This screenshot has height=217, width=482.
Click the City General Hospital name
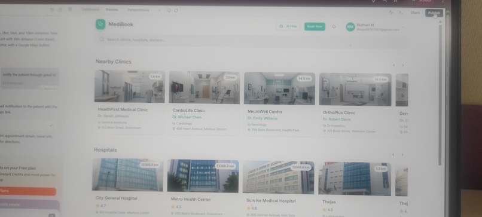117,198
